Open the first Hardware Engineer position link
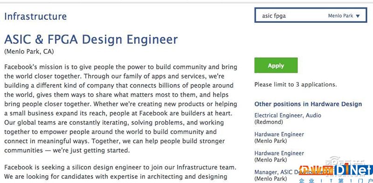Viewport: 373px width, 183px height. pyautogui.click(x=279, y=134)
